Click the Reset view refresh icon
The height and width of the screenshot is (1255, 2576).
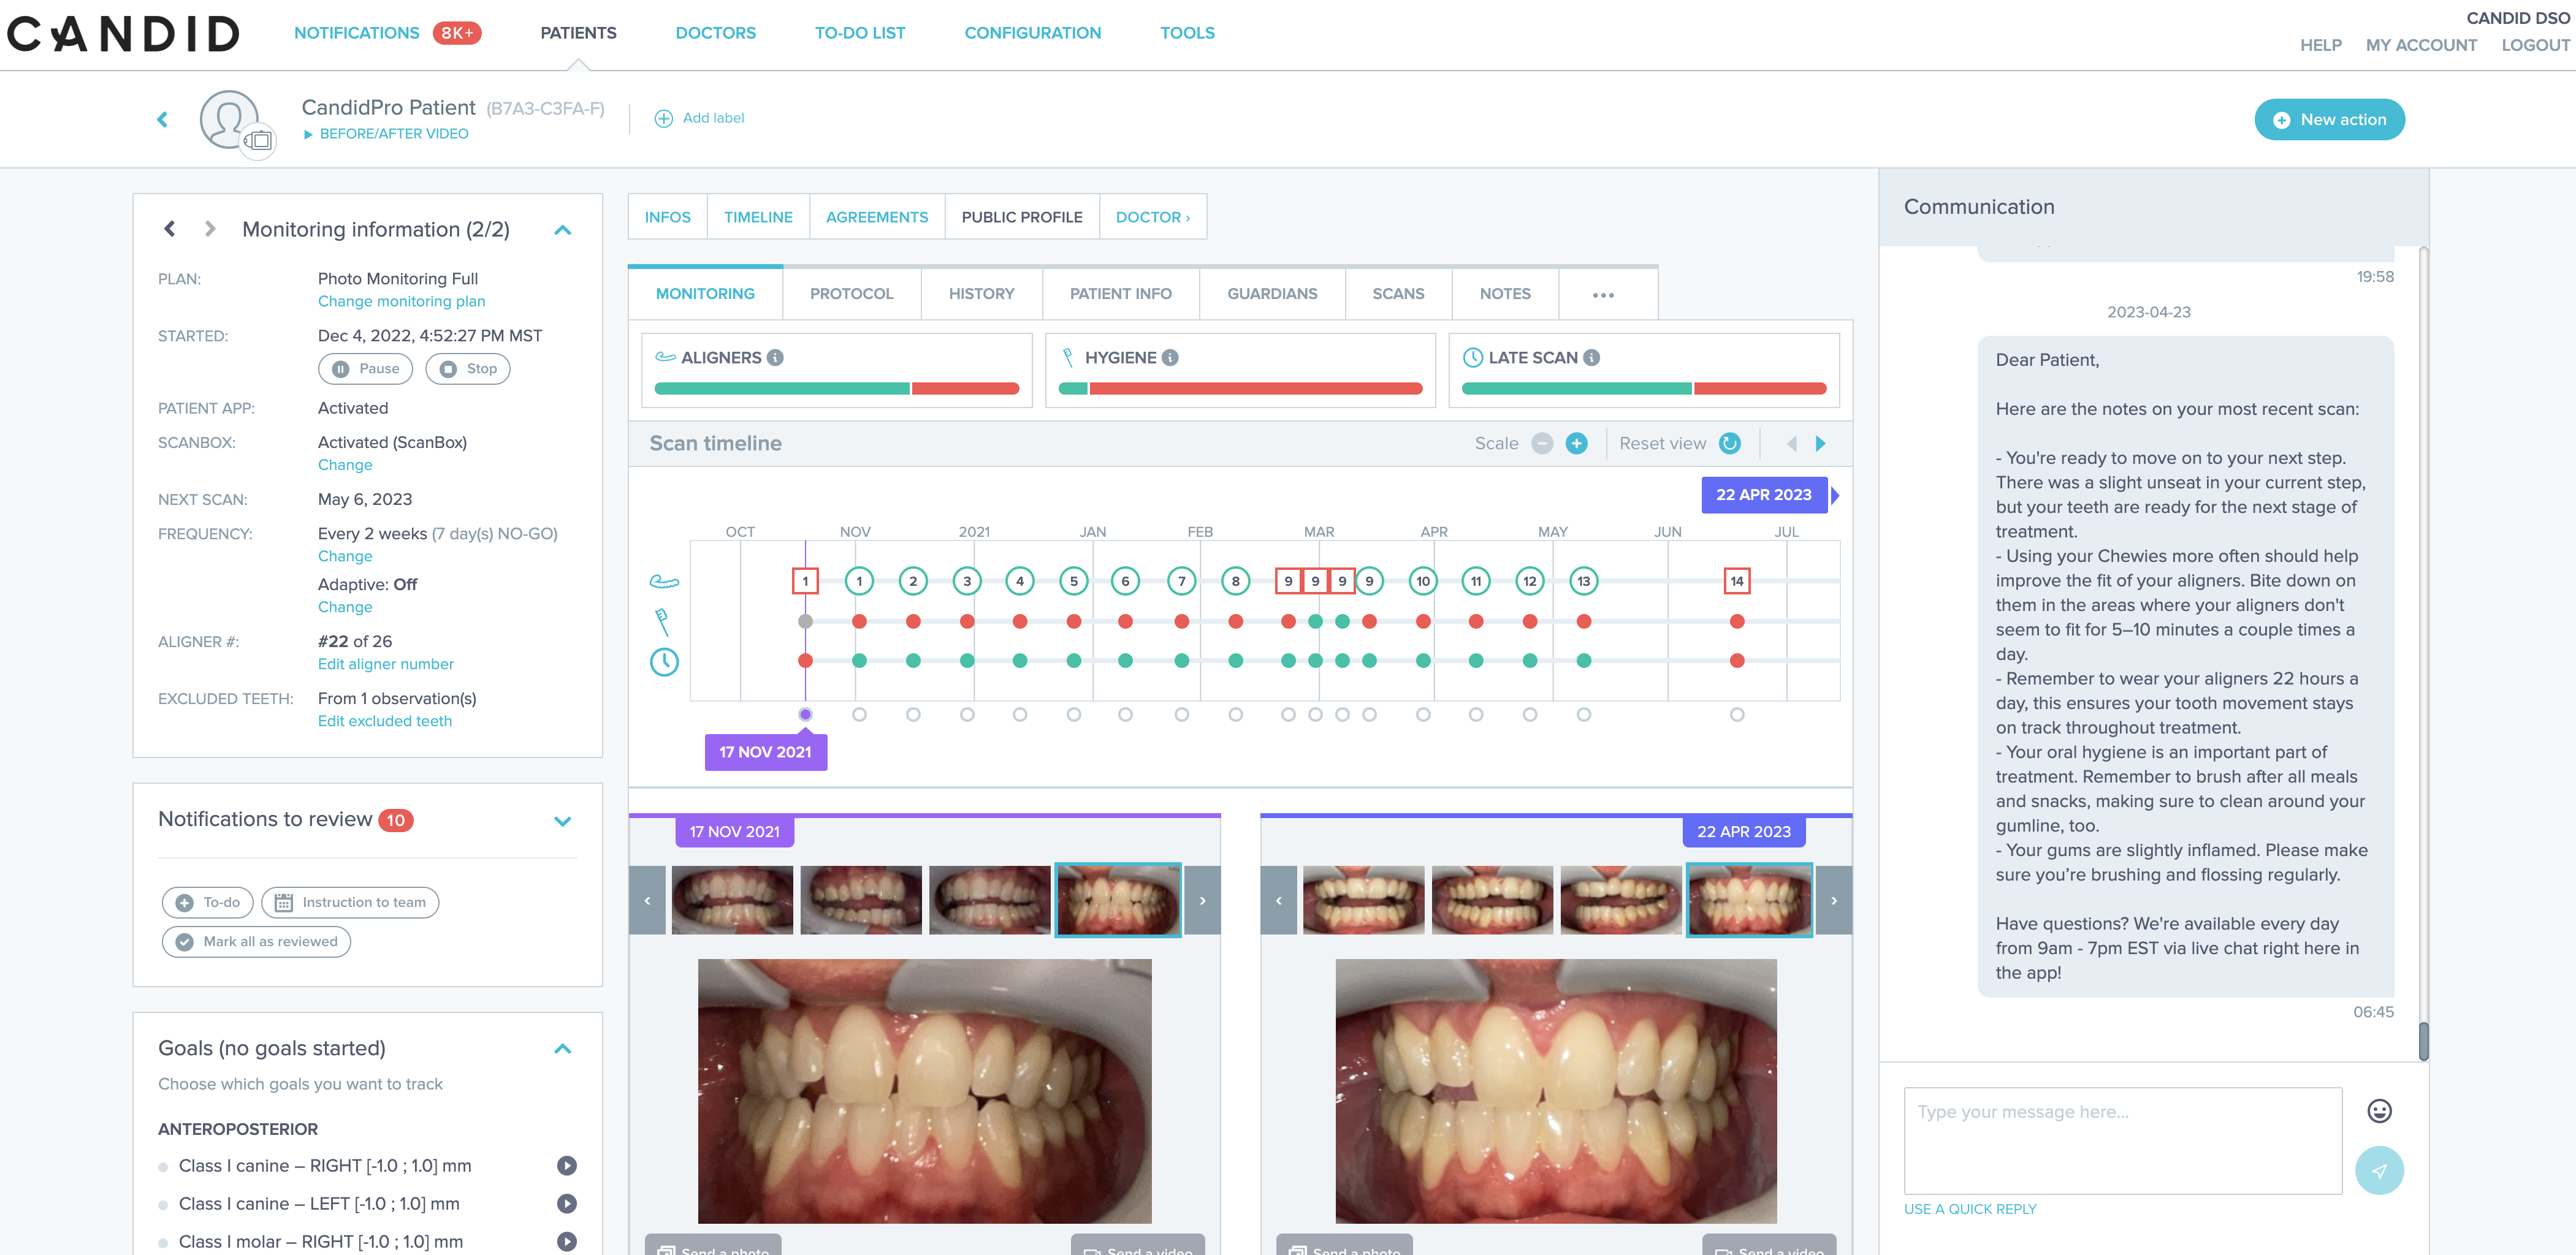coord(1730,444)
